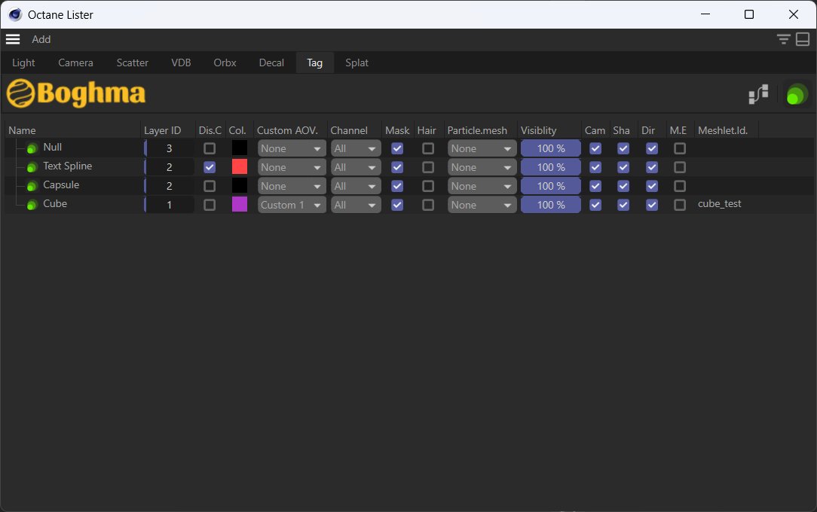Click the black color swatch for Null
Viewport: 817px width, 512px height.
[x=239, y=148]
